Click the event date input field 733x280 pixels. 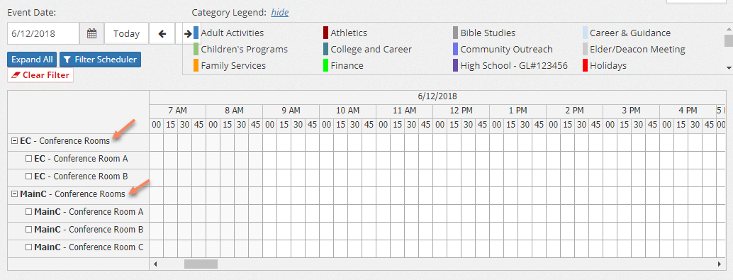point(43,33)
